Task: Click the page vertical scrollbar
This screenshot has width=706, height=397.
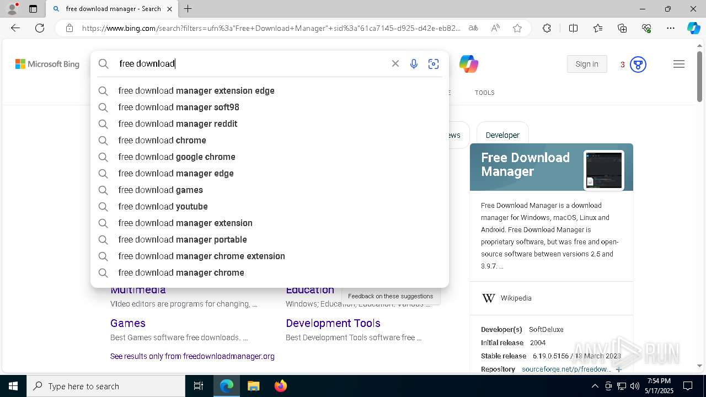Action: click(700, 77)
